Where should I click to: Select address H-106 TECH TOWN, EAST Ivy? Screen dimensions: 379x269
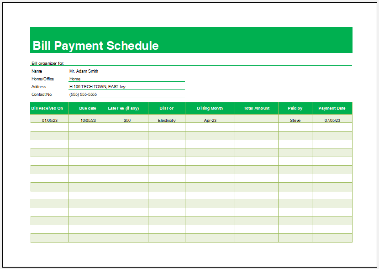pos(97,86)
